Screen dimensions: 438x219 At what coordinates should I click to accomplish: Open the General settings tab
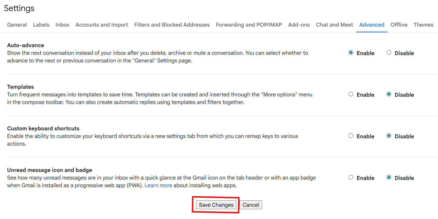point(17,25)
